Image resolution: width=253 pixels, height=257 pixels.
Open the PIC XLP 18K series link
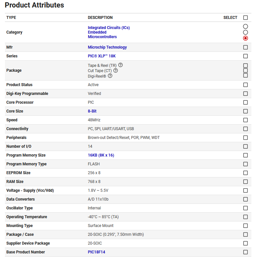[102, 56]
